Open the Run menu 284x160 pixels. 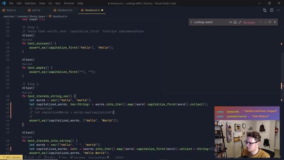click(x=58, y=3)
